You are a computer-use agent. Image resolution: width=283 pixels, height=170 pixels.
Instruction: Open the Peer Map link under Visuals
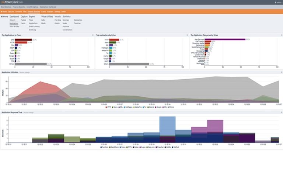pyautogui.click(x=57, y=20)
